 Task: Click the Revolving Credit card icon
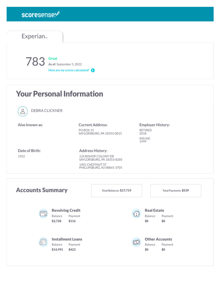44,214
